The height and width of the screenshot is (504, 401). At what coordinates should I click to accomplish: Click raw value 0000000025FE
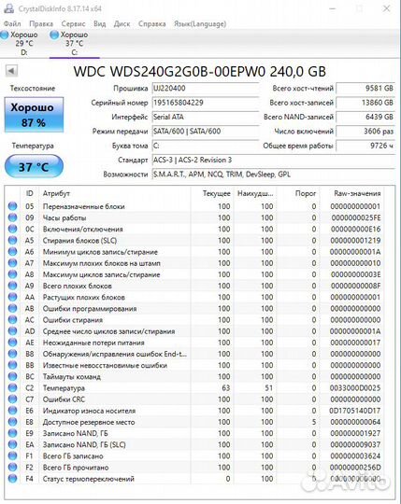pyautogui.click(x=356, y=217)
